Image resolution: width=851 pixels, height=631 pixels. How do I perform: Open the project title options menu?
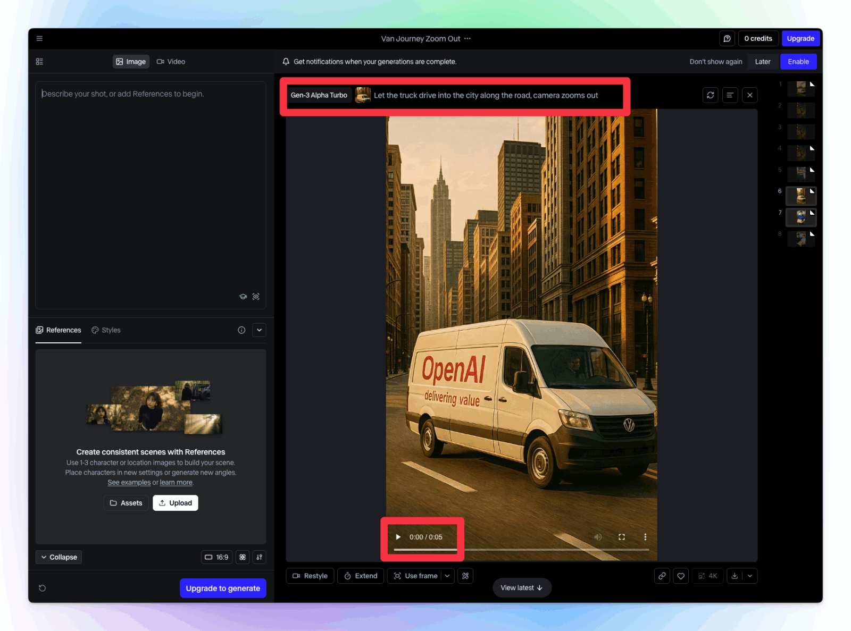click(x=467, y=38)
